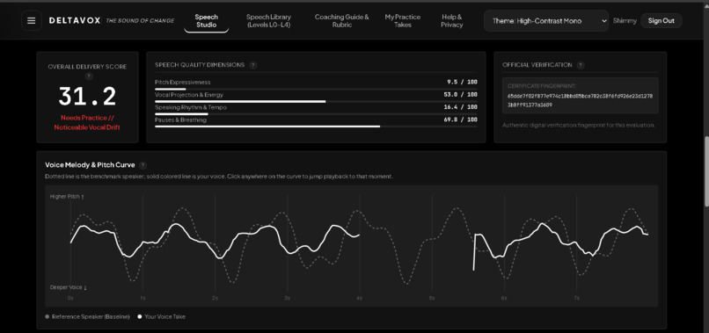The height and width of the screenshot is (333, 709).
Task: Jump playback to the 6s marker
Action: click(x=504, y=298)
